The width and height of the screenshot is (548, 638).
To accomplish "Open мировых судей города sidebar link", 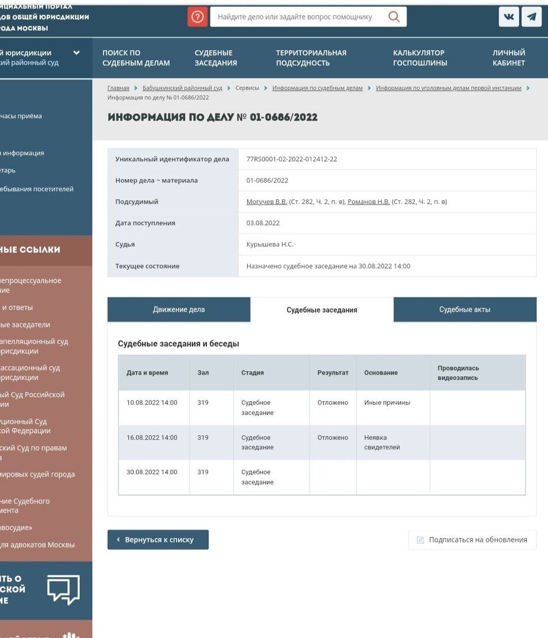I will [37, 474].
